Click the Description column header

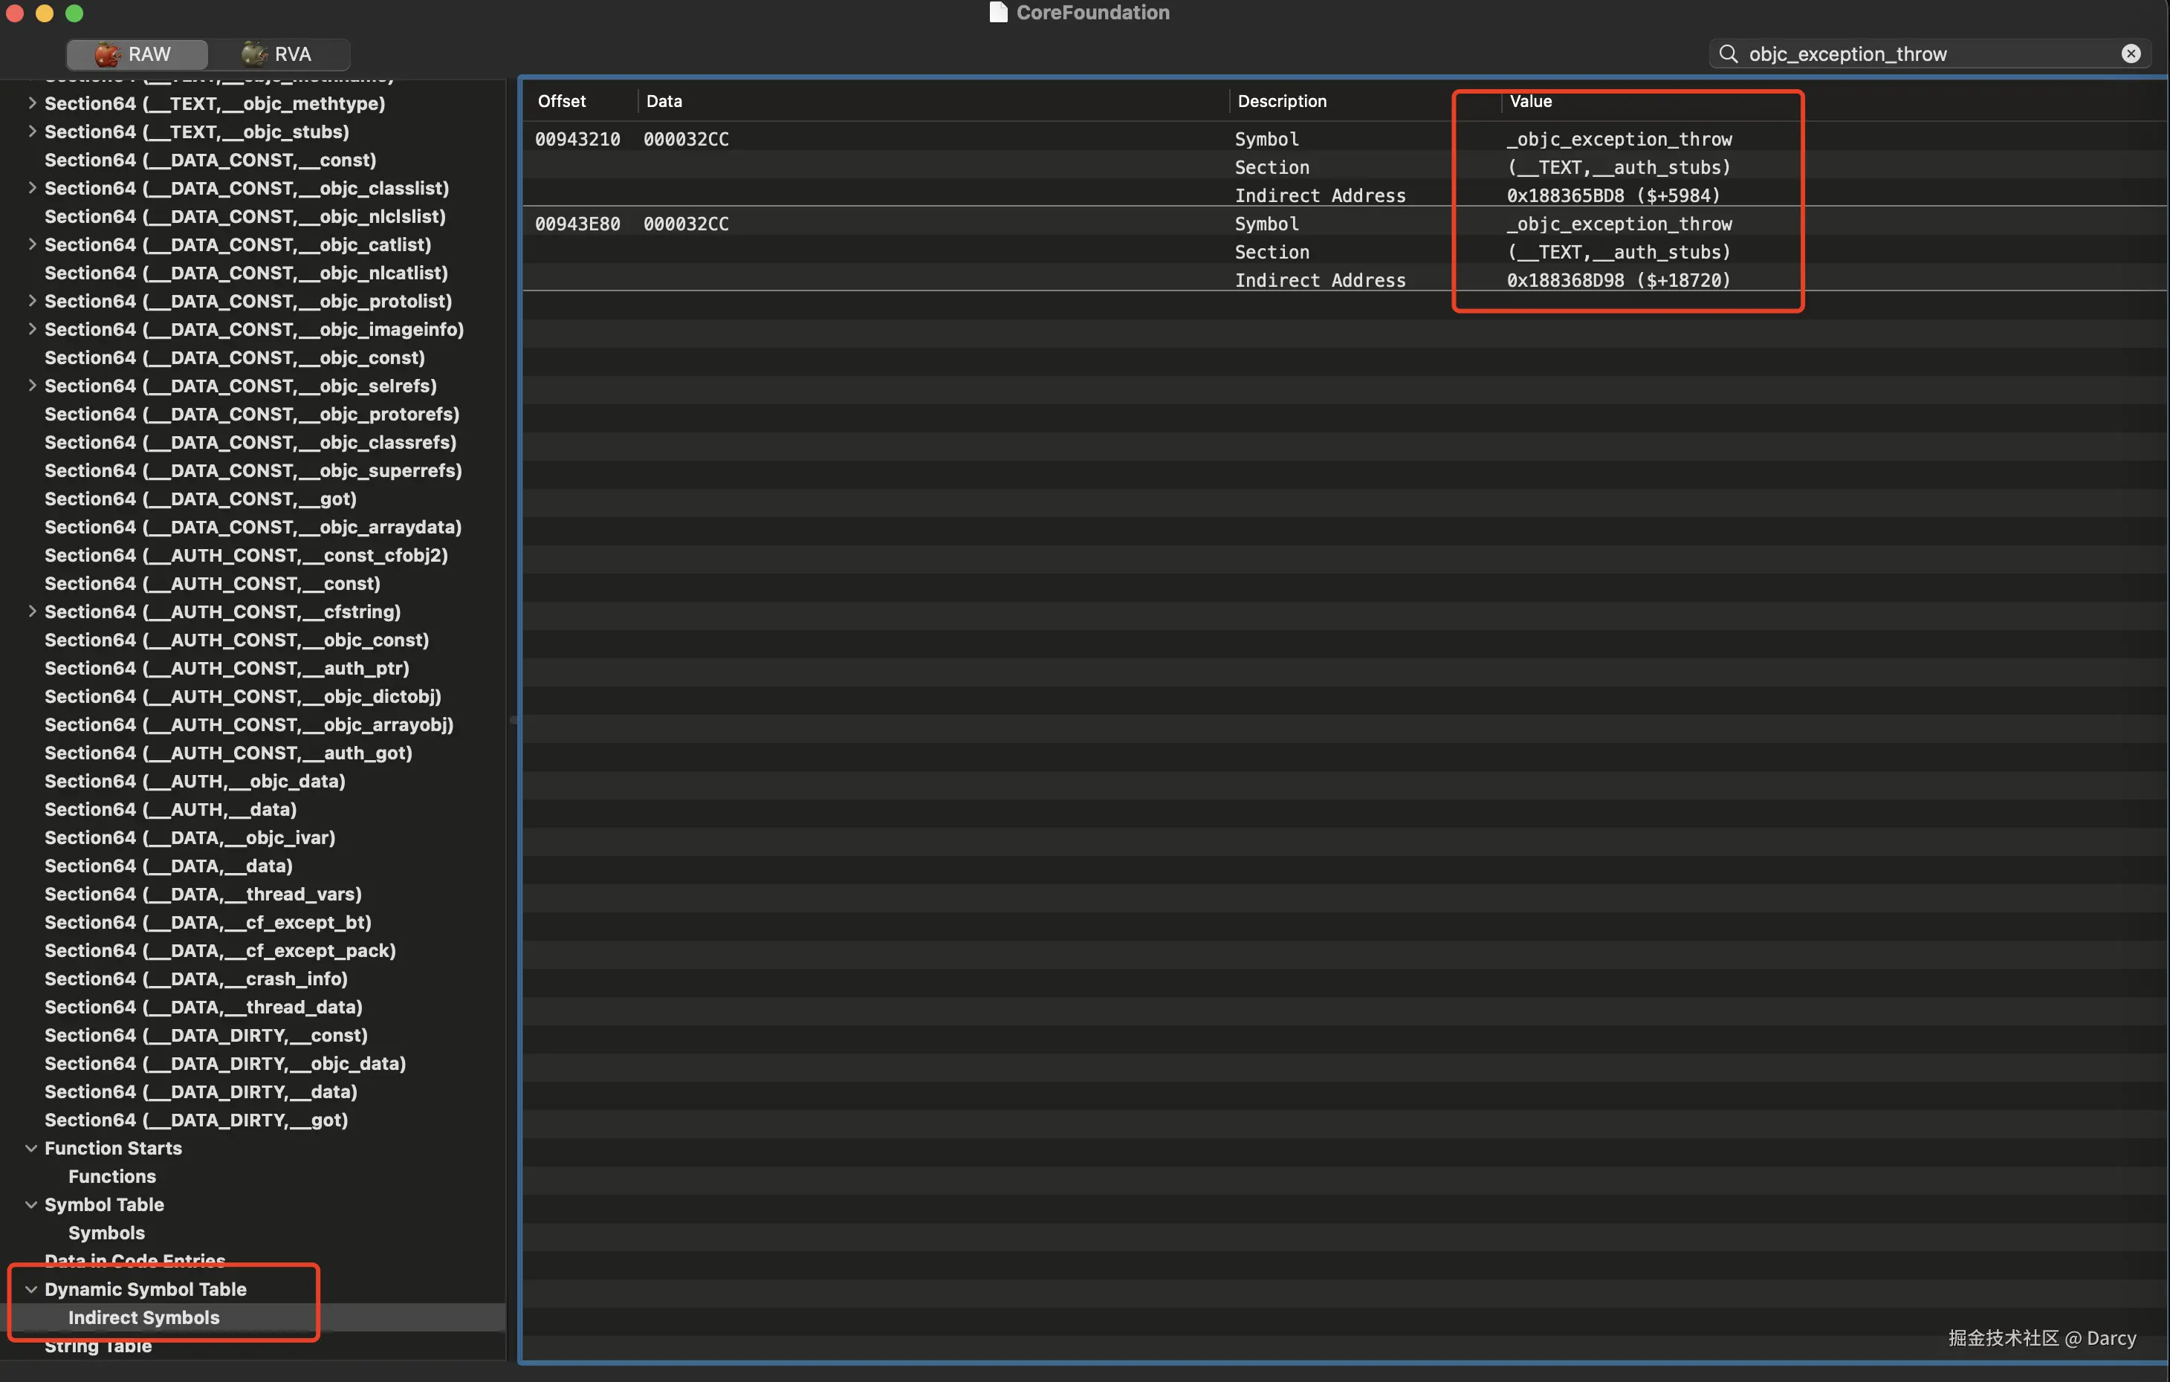1281,101
